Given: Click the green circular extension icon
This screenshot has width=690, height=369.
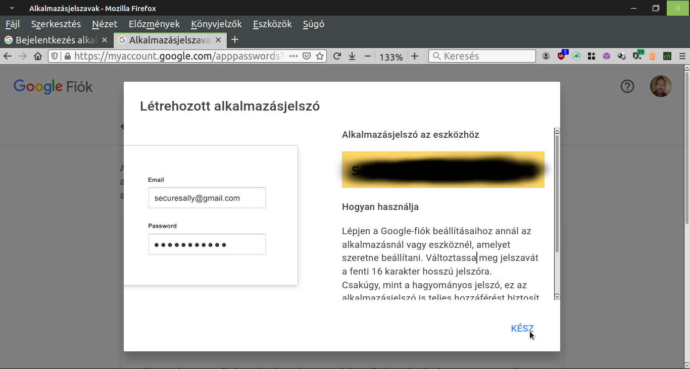Looking at the screenshot, I should tap(576, 56).
